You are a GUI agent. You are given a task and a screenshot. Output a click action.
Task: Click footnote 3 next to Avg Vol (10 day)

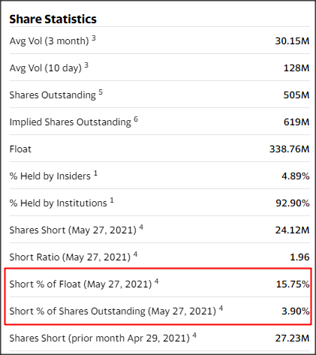pos(86,65)
